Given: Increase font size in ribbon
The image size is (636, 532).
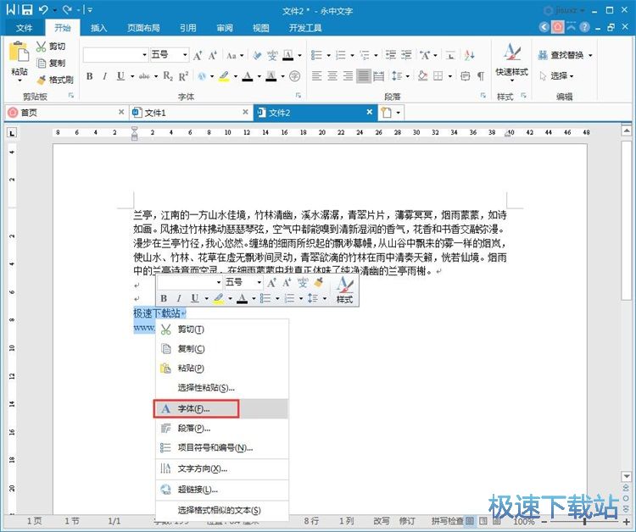Looking at the screenshot, I should (x=198, y=55).
